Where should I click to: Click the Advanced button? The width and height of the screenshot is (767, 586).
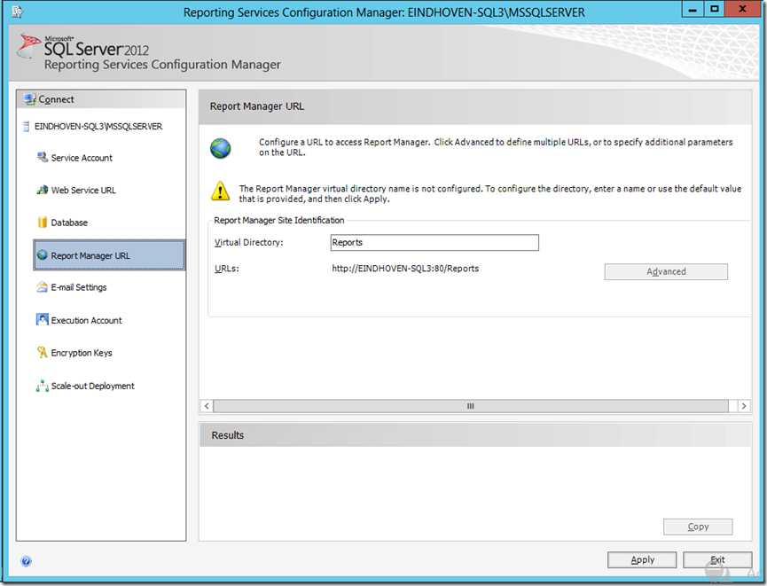point(666,271)
